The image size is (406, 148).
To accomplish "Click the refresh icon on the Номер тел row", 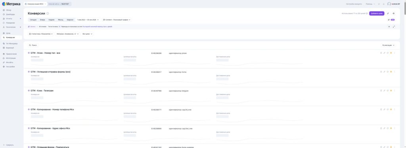I will tap(388, 53).
